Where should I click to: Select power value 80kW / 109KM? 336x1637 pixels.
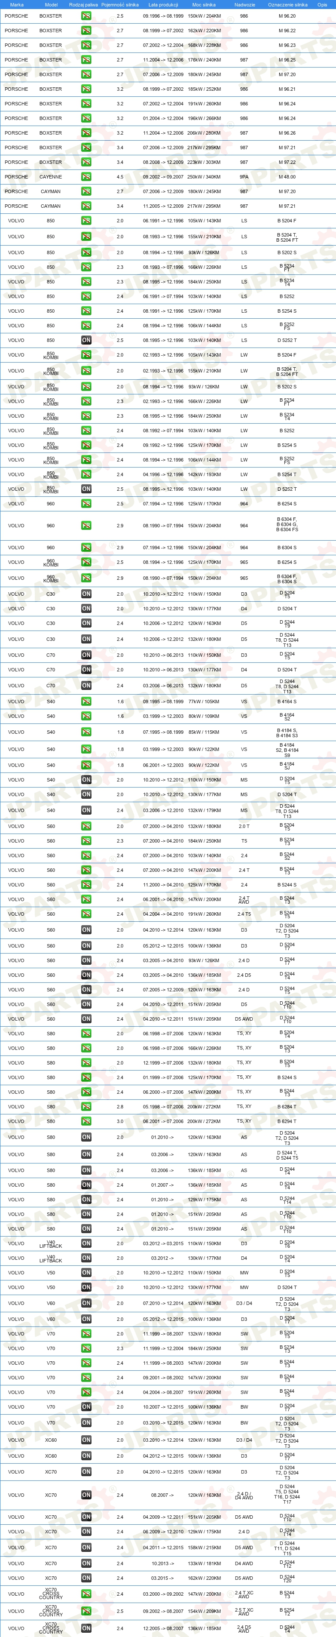pyautogui.click(x=205, y=716)
